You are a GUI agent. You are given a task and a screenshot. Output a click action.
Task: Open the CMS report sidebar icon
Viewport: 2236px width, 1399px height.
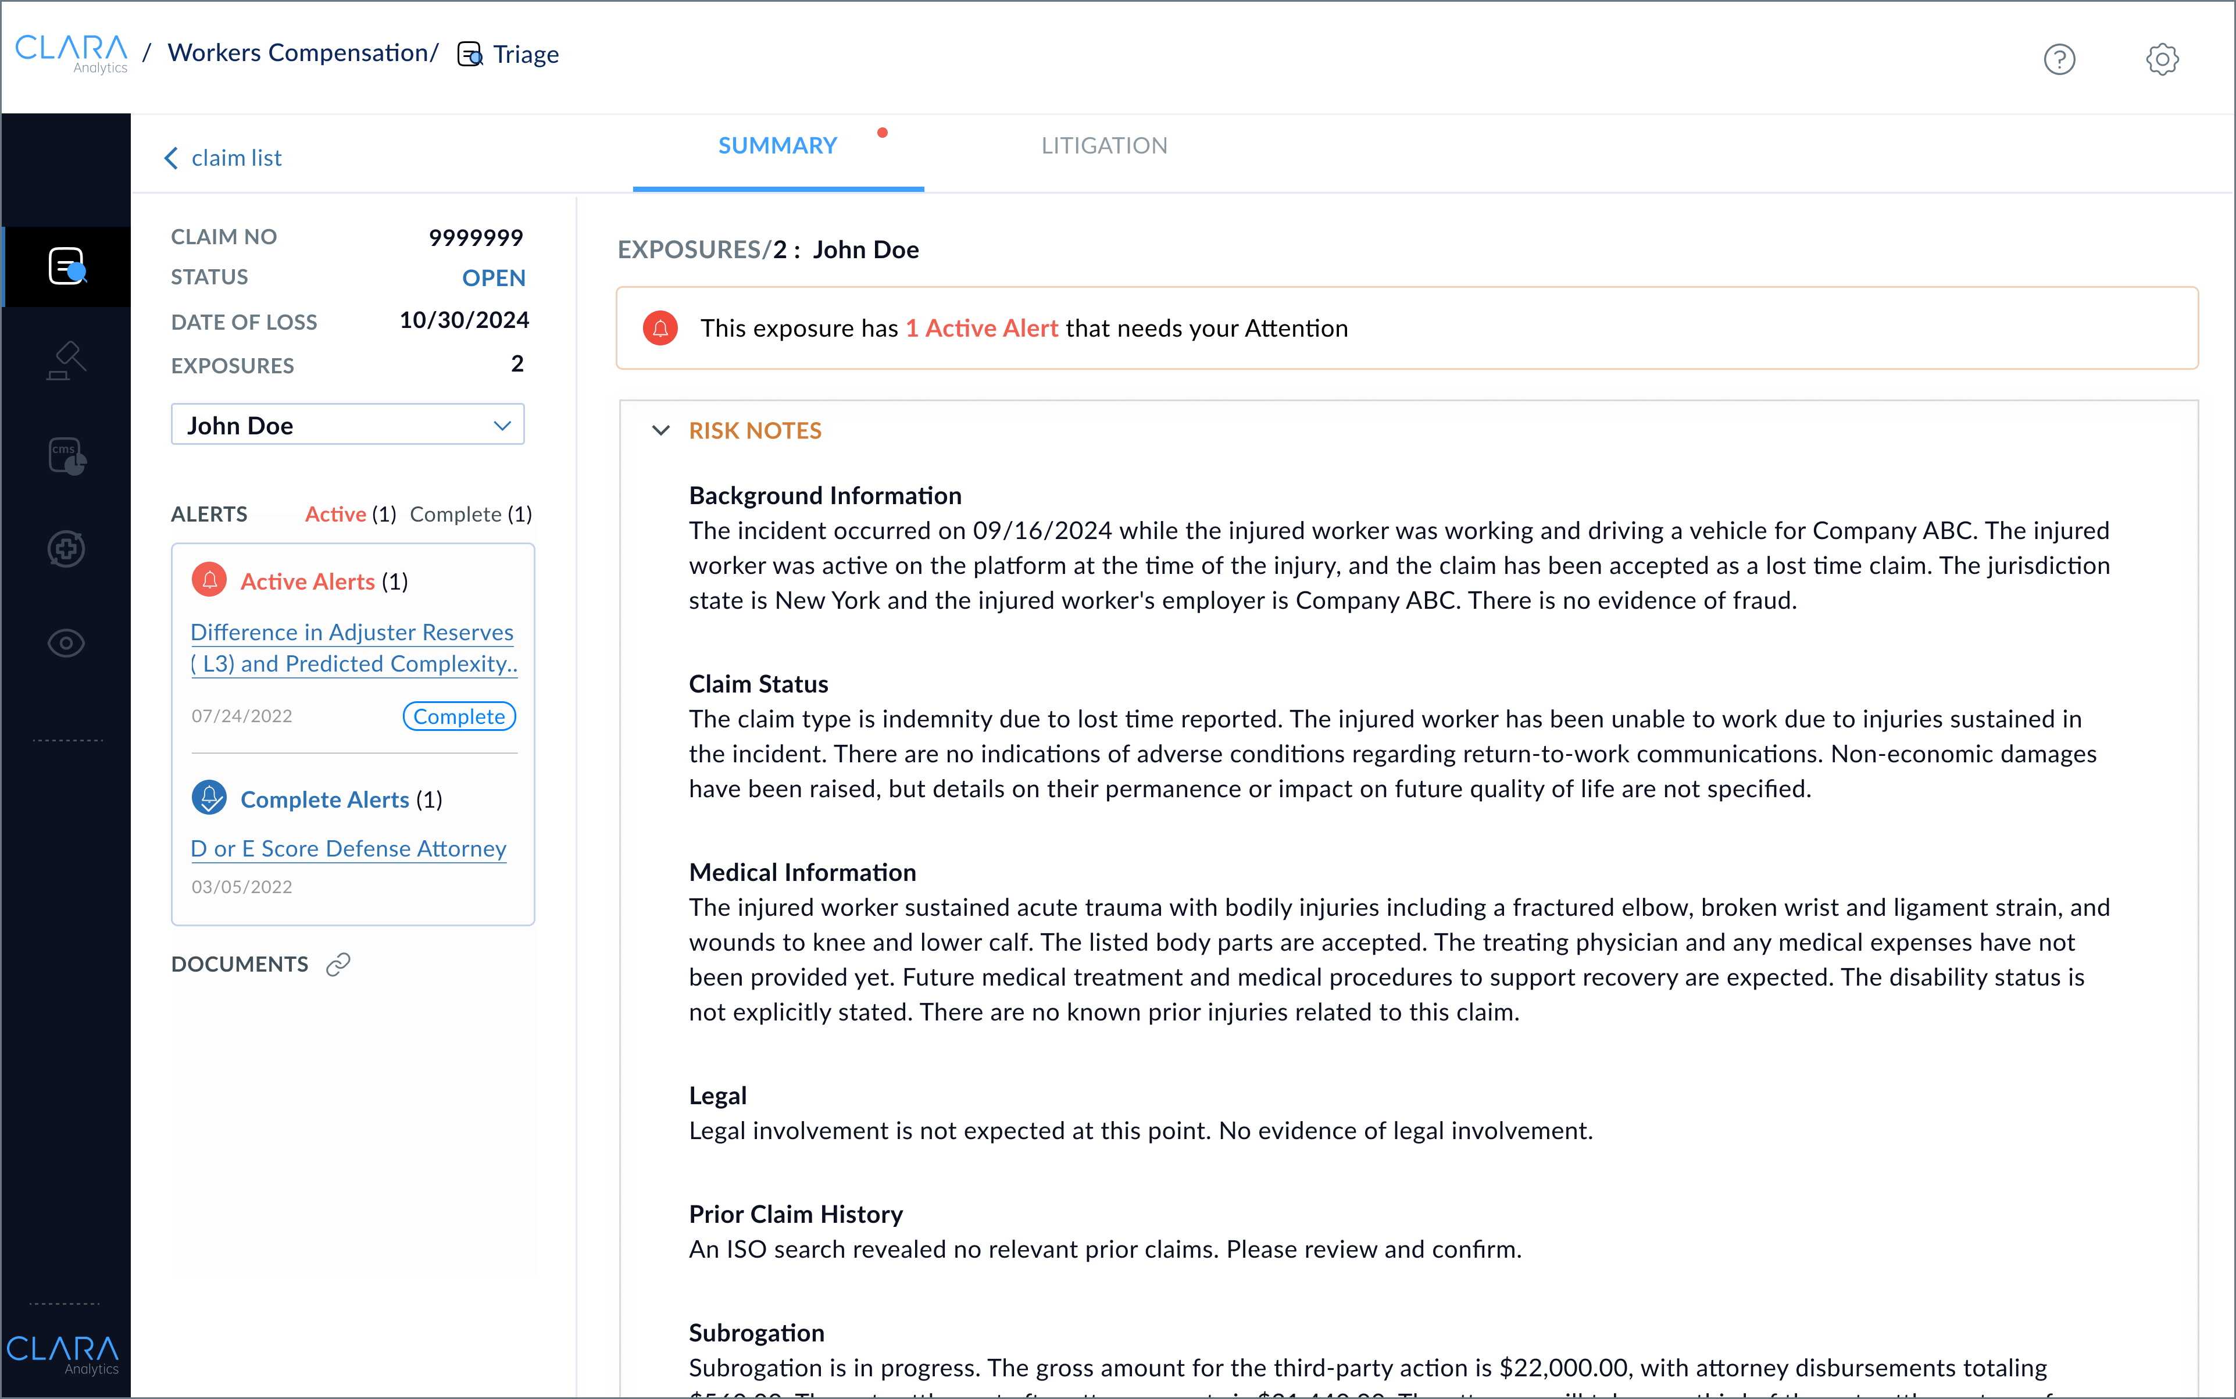[x=67, y=456]
